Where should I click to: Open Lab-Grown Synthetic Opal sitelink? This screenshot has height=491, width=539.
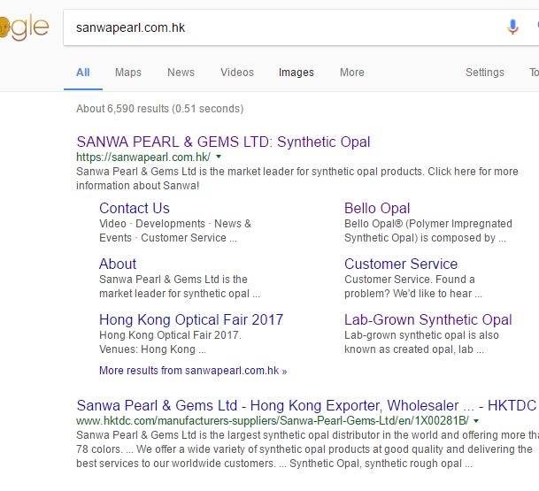point(428,319)
